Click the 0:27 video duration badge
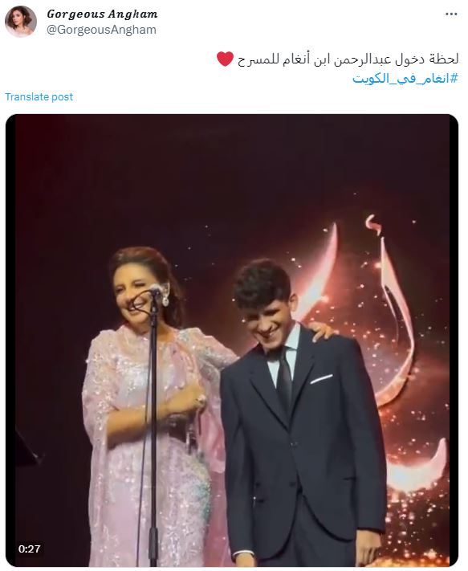Screen dimensions: 468x571 [x=30, y=549]
